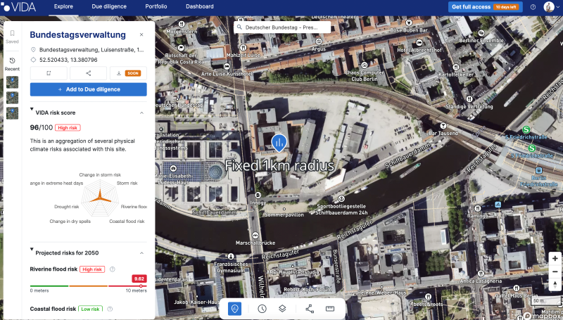This screenshot has width=563, height=320.
Task: Close the Bundestagsverwaltung panel
Action: (141, 34)
